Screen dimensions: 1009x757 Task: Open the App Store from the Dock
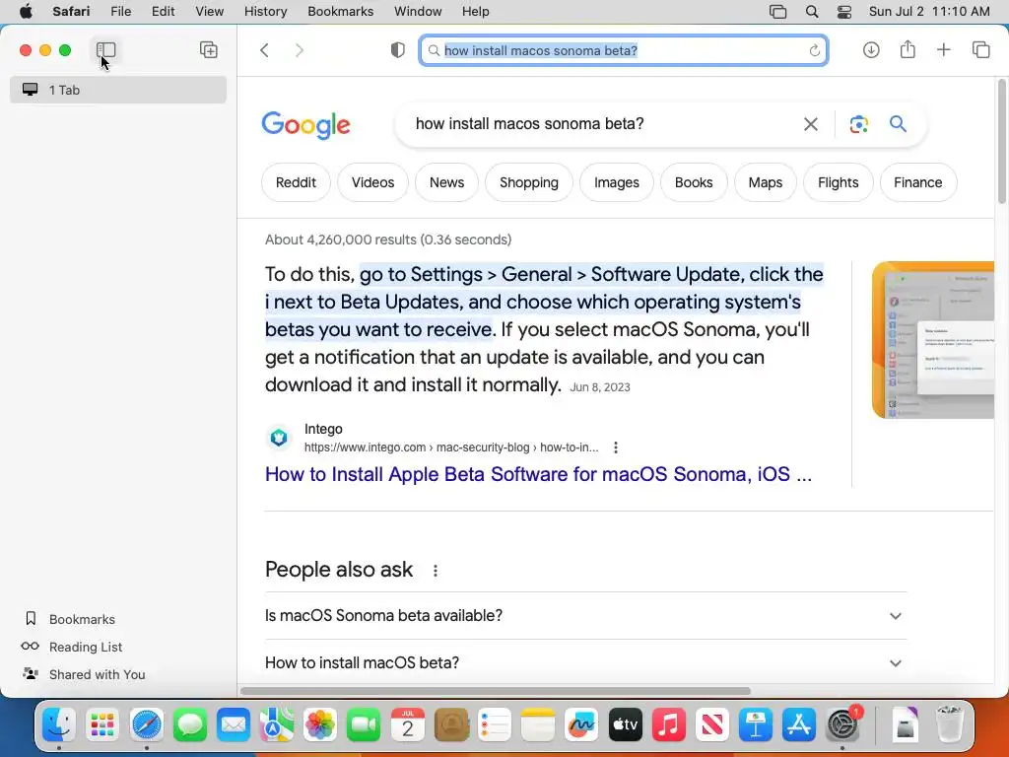798,725
